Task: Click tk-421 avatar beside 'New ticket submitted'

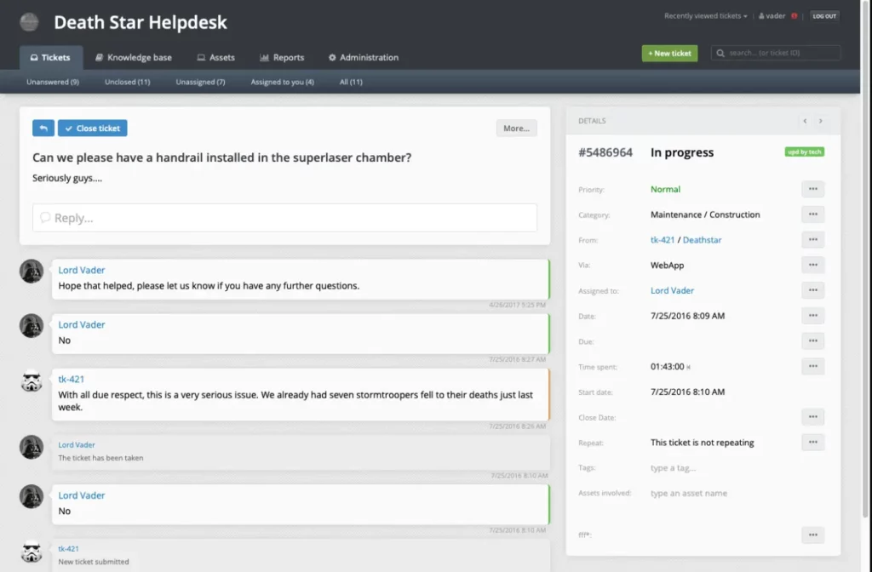Action: pos(32,552)
